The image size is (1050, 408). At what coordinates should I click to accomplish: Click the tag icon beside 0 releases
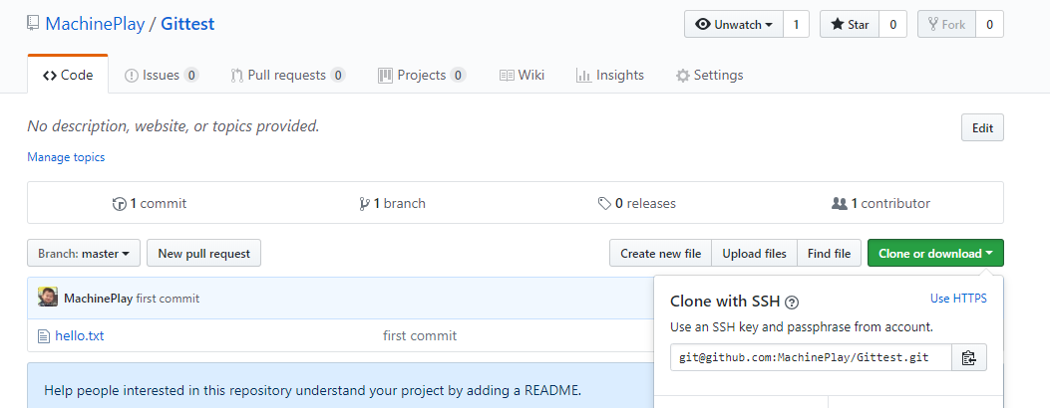pos(604,204)
